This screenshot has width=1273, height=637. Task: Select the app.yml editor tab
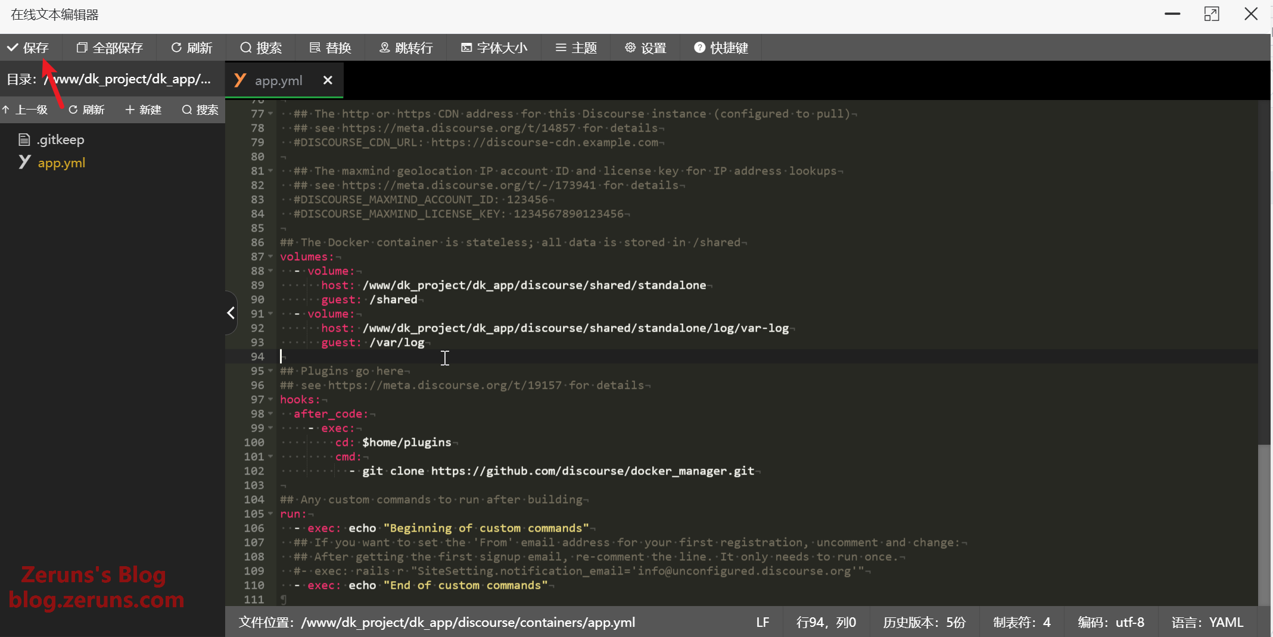278,80
